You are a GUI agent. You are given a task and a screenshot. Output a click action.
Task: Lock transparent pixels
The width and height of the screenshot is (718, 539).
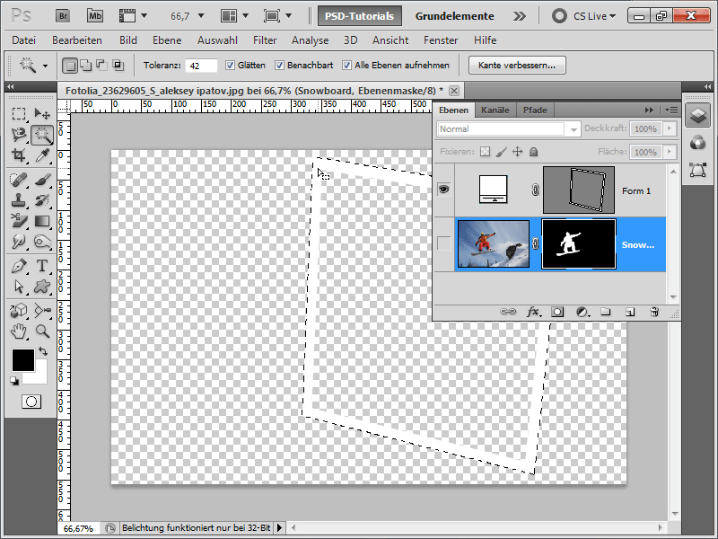point(485,152)
